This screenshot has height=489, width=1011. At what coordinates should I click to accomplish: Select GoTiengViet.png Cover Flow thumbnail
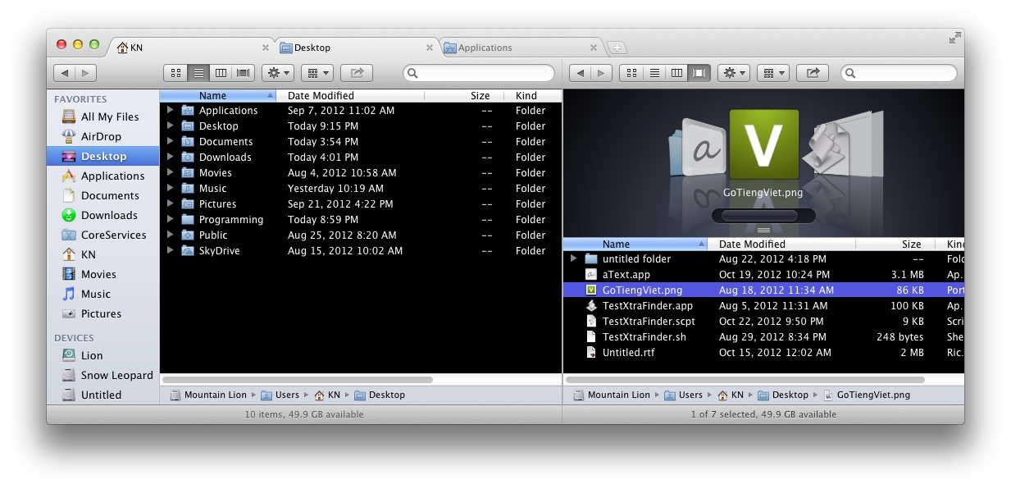pyautogui.click(x=763, y=144)
